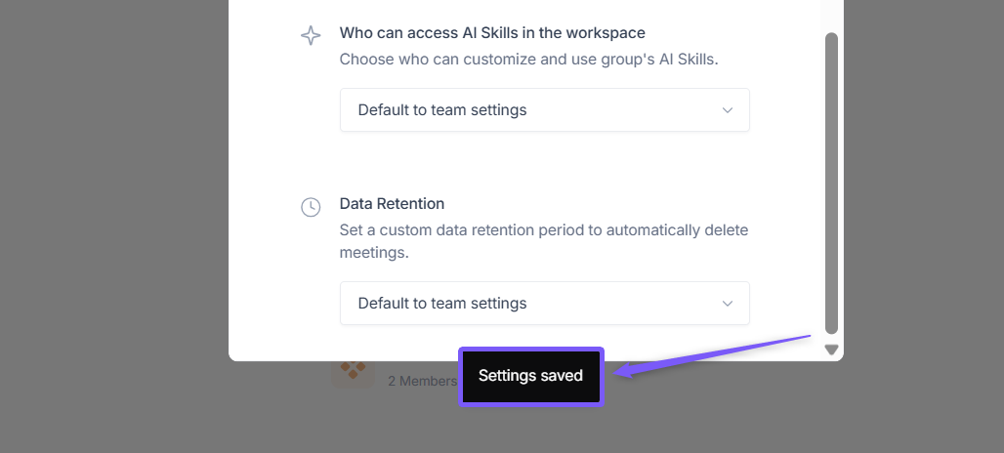1004x453 pixels.
Task: Click the "Settings saved" toast notification
Action: (530, 376)
